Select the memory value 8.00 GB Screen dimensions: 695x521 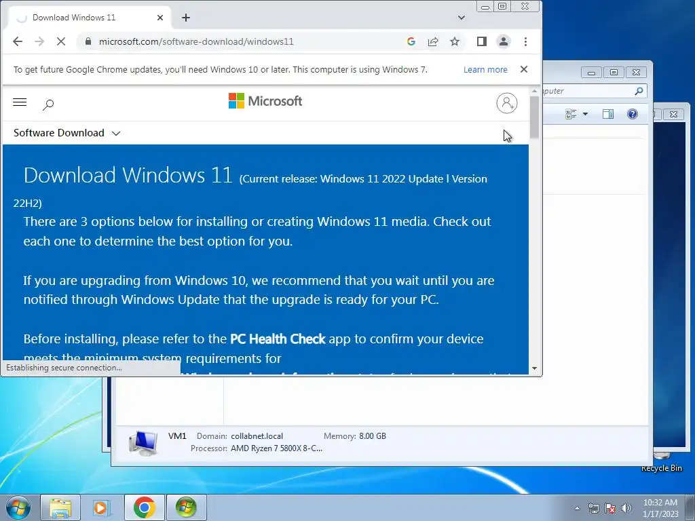[x=373, y=436]
